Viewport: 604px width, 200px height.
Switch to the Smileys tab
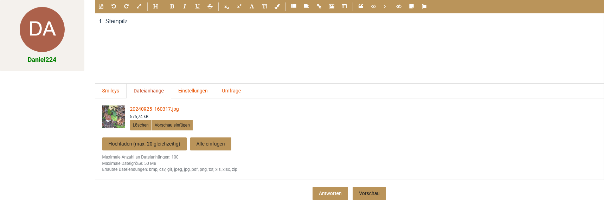point(110,91)
